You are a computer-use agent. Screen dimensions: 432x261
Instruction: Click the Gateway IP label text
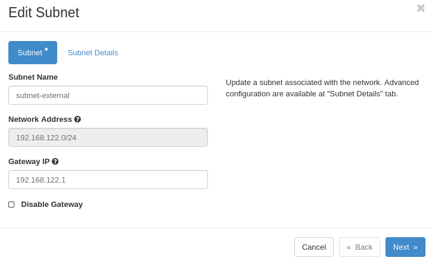point(29,162)
